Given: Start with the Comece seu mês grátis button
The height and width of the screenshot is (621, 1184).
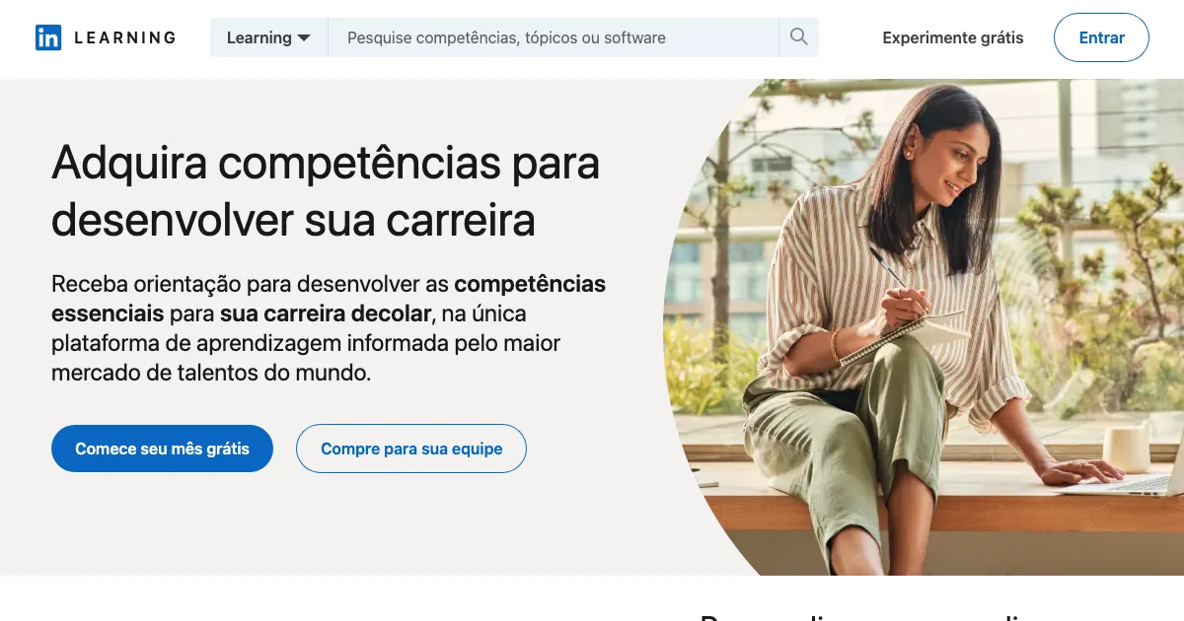Looking at the screenshot, I should coord(162,448).
